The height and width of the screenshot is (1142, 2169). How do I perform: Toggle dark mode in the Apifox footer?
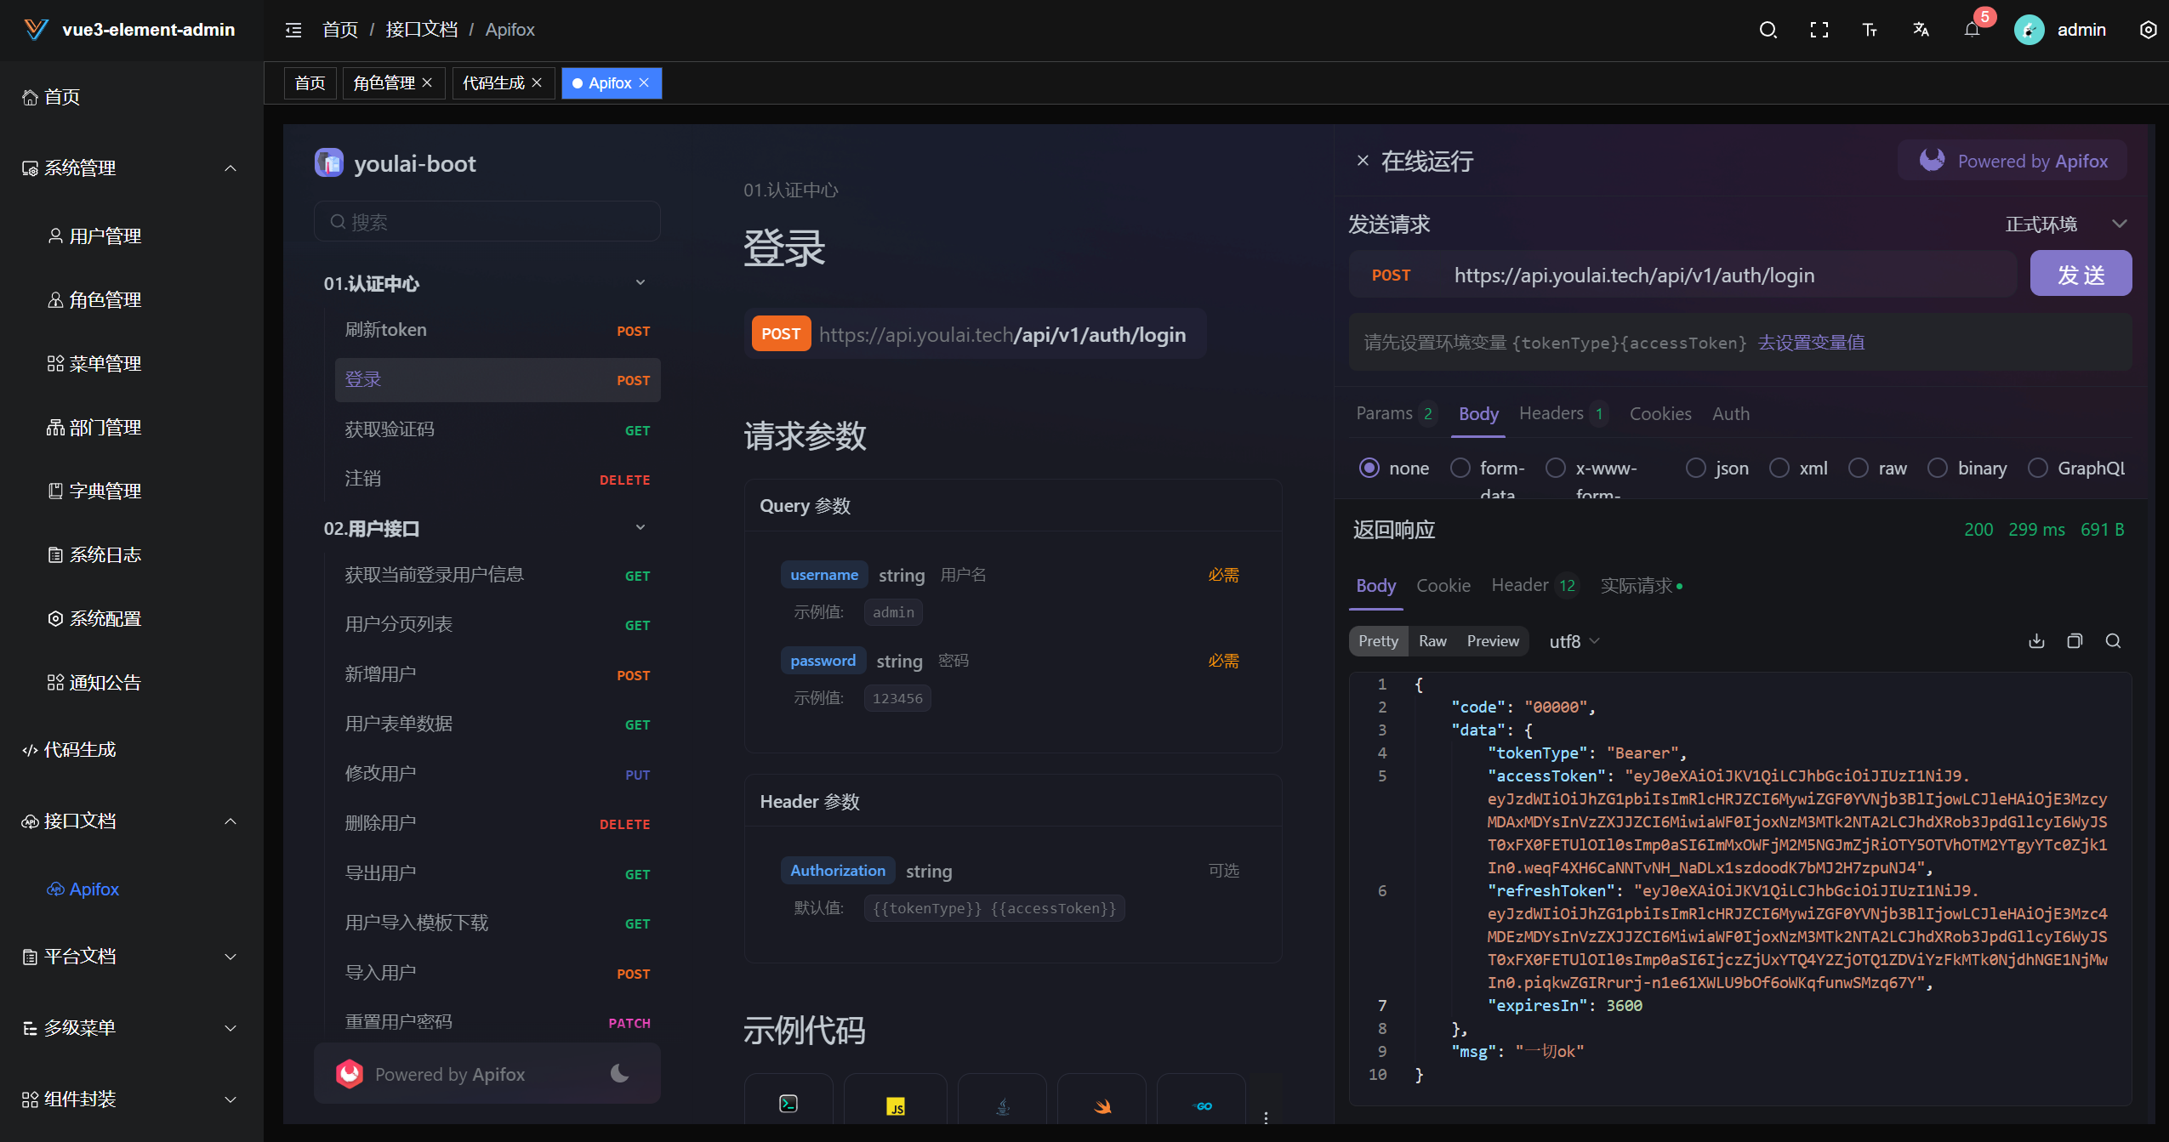(x=620, y=1073)
